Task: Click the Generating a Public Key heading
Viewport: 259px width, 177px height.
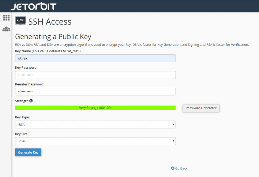Action: pos(53,37)
